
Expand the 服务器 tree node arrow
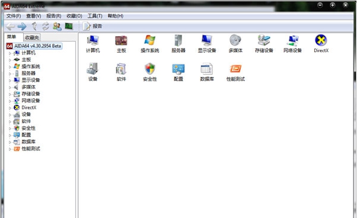coord(10,74)
